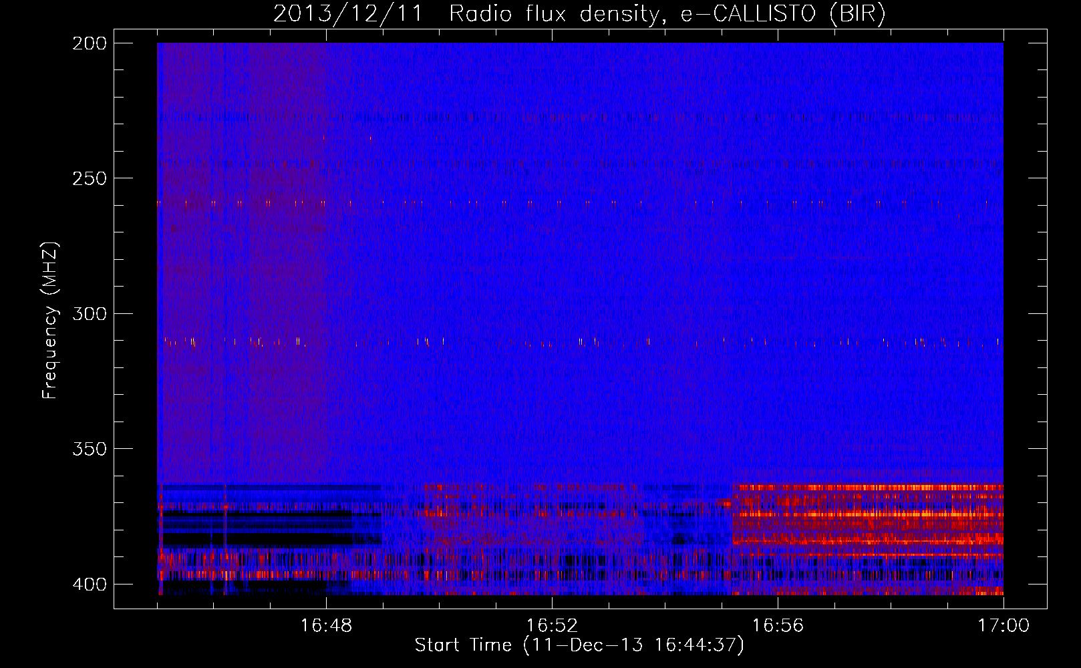The image size is (1081, 668).
Task: Click the plot title '2013/12/11 Radio flux density'
Action: click(x=579, y=14)
